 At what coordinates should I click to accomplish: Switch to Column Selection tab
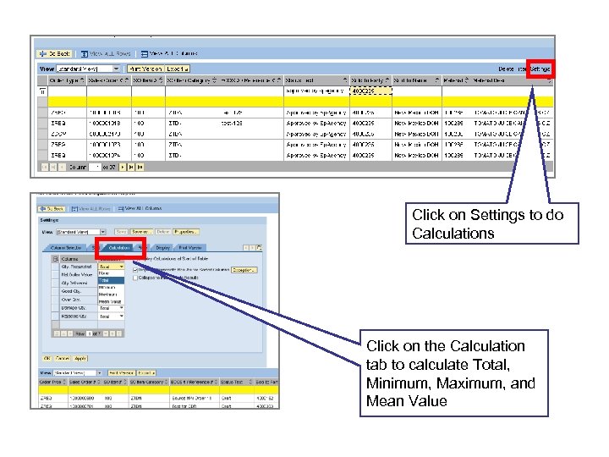click(x=66, y=247)
